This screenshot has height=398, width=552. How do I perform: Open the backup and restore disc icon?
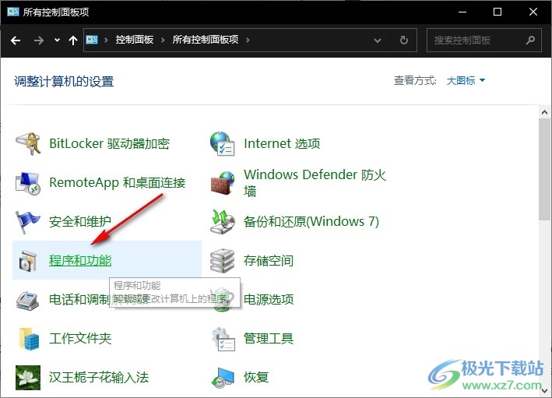tap(223, 222)
